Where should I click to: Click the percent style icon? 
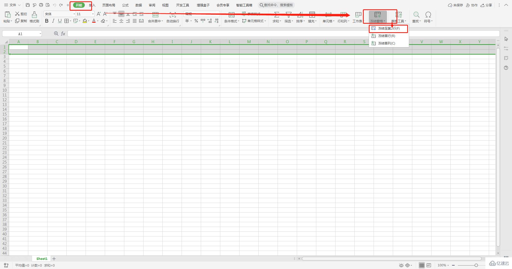click(196, 21)
